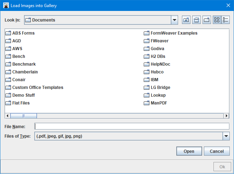The height and width of the screenshot is (174, 234).
Task: Go to Home folder icon
Action: 196,20
